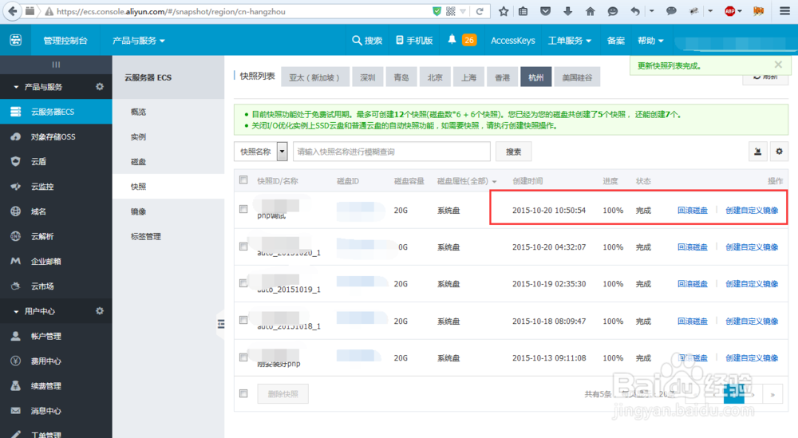Image resolution: width=798 pixels, height=438 pixels.
Task: Tick the select-all checkbox in the table header
Action: [243, 180]
